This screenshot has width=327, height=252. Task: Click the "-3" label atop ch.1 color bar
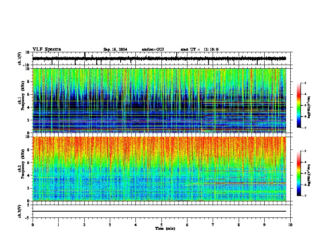pos(304,83)
